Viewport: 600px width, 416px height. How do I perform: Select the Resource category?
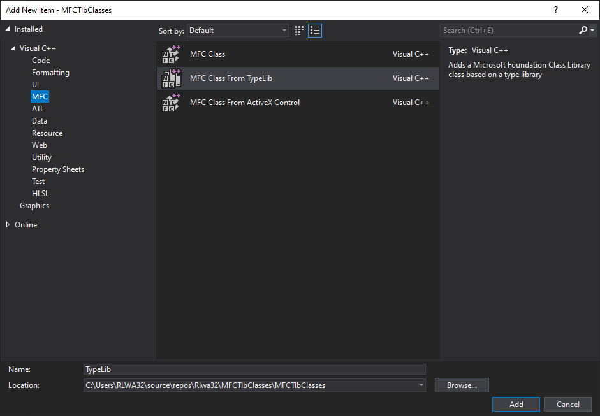47,133
